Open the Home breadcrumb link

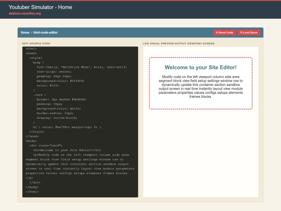click(x=25, y=32)
